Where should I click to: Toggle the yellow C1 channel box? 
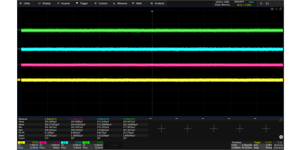coord(28,145)
